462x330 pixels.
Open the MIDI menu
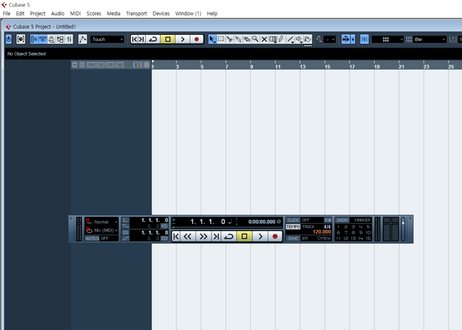tap(75, 14)
